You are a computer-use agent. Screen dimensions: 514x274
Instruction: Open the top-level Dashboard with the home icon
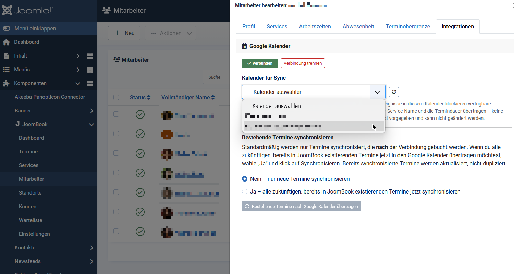(27, 42)
